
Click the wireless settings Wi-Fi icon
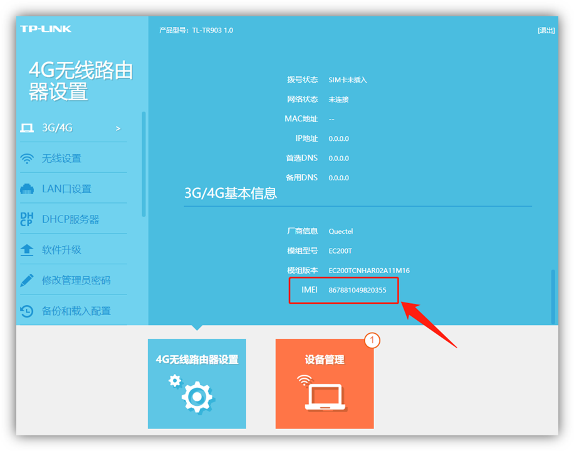point(27,158)
